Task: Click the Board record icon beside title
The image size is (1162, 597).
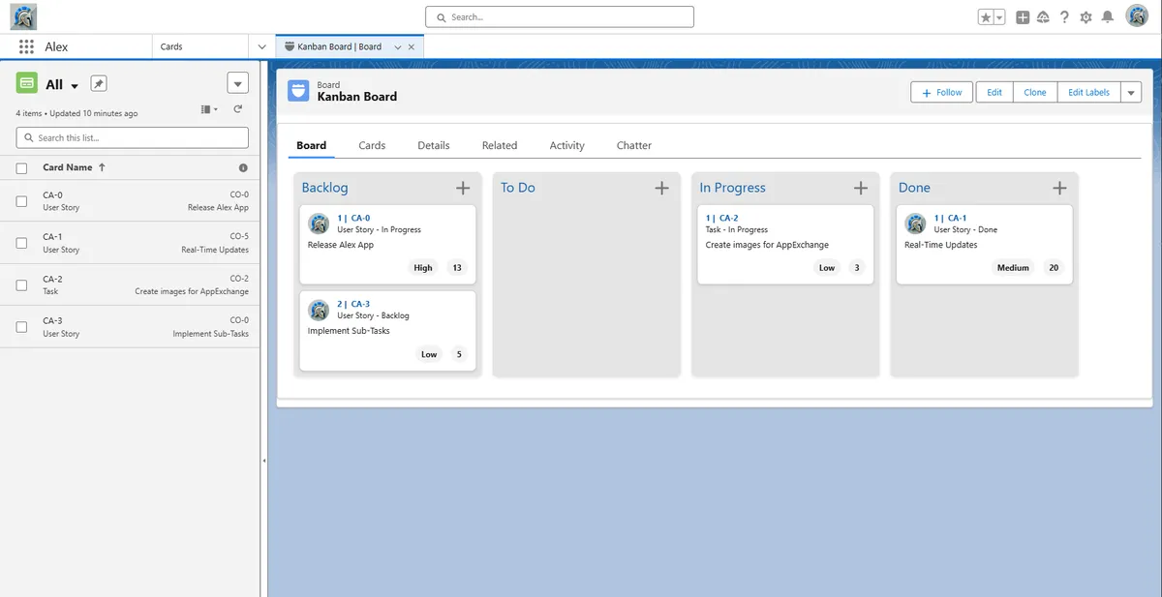Action: coord(298,91)
